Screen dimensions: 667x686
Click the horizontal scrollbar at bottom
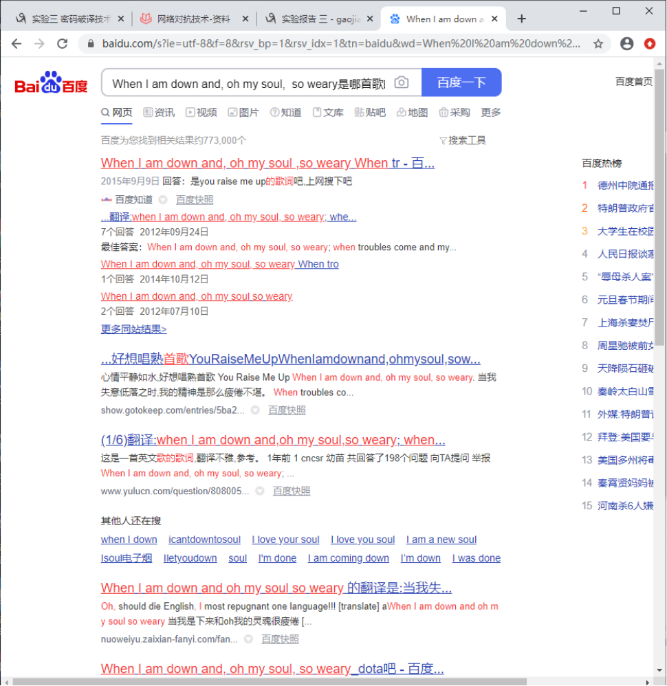[x=269, y=682]
